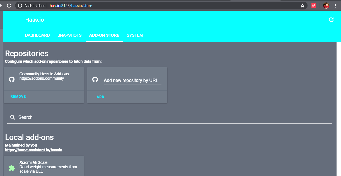Click the Community Hass.io Add-ons title
Viewport: 341px width, 176px height.
point(44,74)
